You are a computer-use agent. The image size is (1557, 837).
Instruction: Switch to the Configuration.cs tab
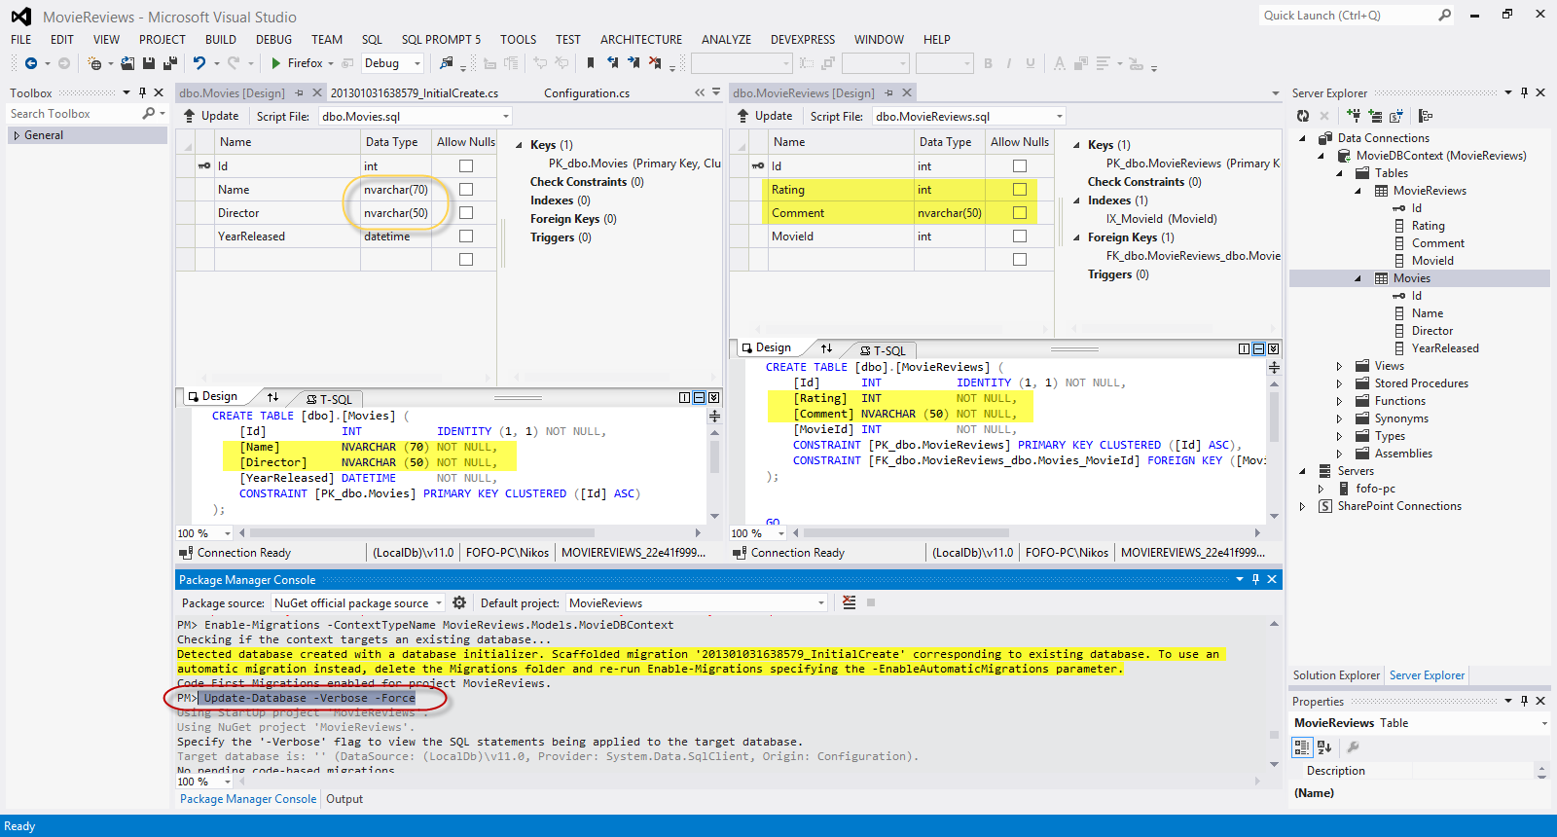click(x=587, y=93)
